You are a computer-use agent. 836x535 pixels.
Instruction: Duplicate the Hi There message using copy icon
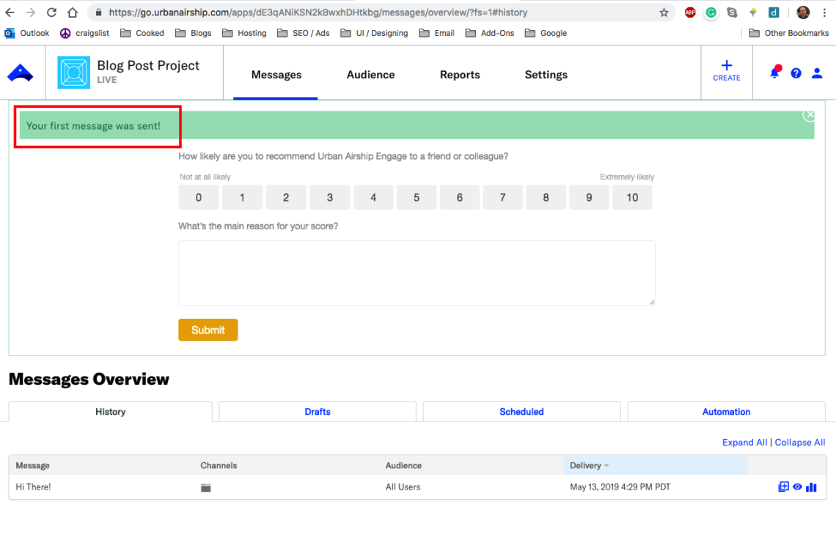(x=783, y=487)
